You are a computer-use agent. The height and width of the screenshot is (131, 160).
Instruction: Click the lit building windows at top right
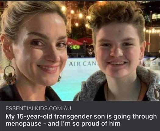point(156,17)
